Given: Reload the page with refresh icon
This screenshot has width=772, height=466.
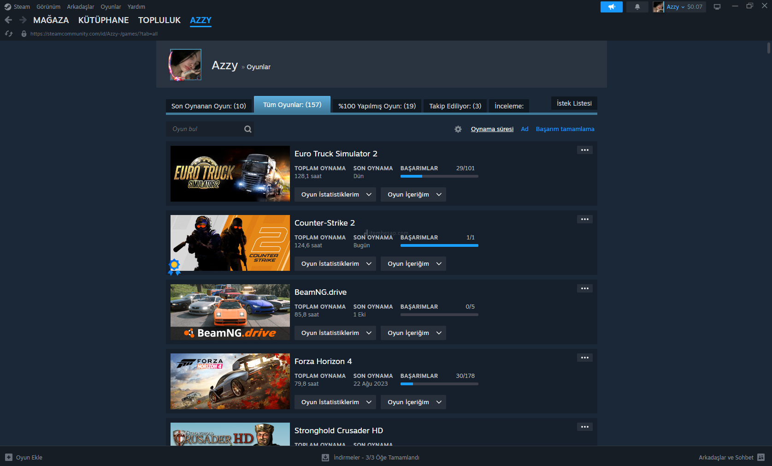Looking at the screenshot, I should click(9, 34).
